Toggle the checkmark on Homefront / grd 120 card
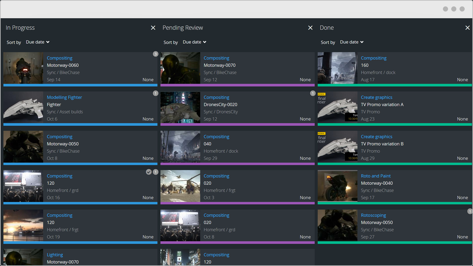 pyautogui.click(x=149, y=172)
